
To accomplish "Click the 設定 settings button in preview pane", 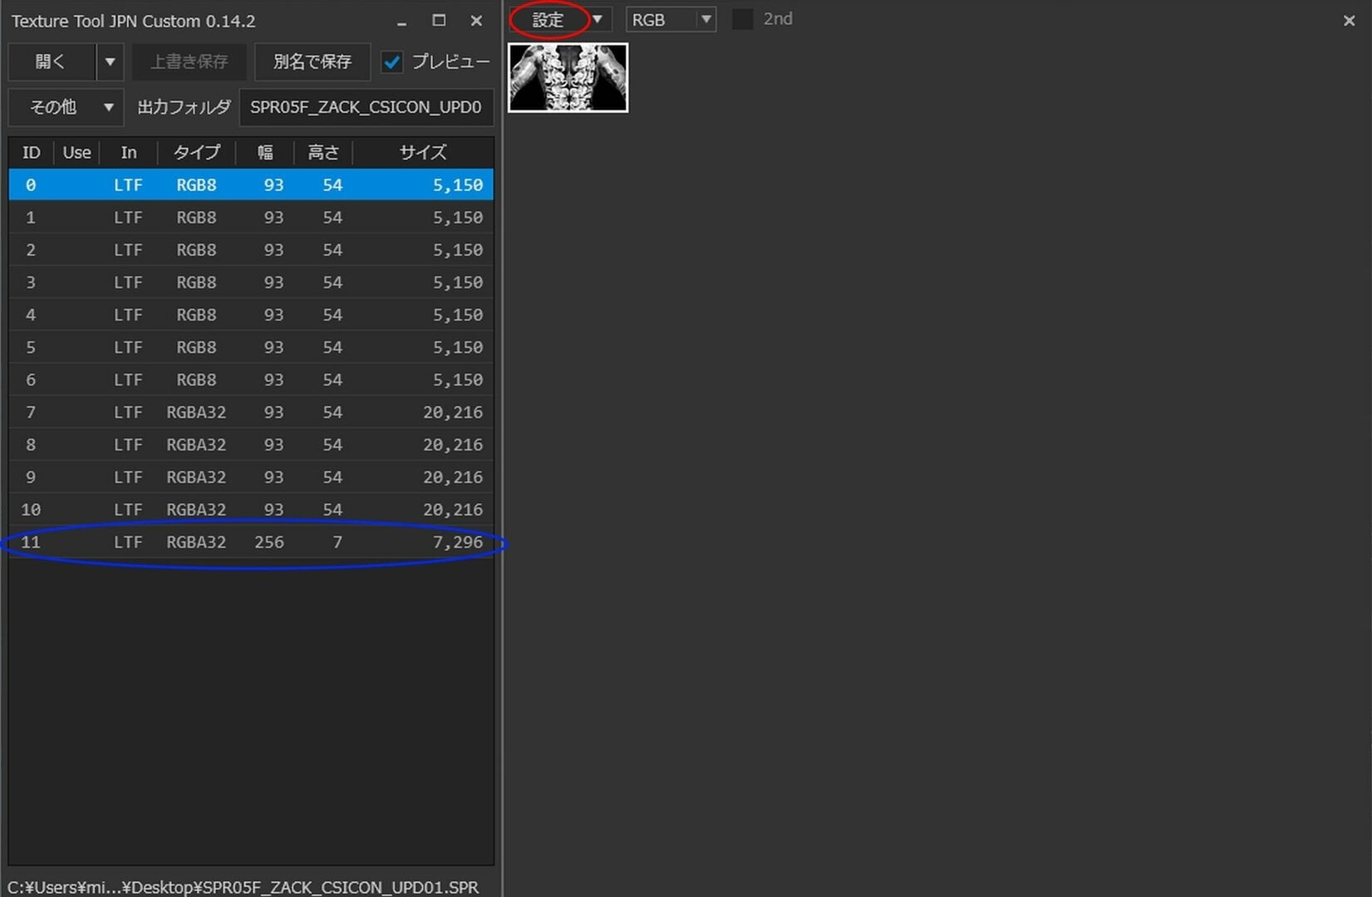I will coord(548,19).
